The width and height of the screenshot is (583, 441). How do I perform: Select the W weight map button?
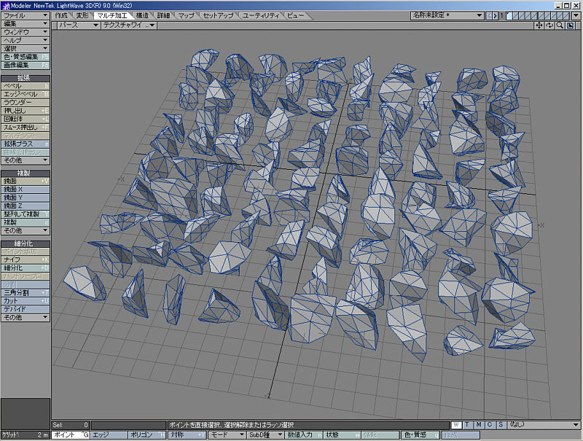[x=455, y=425]
